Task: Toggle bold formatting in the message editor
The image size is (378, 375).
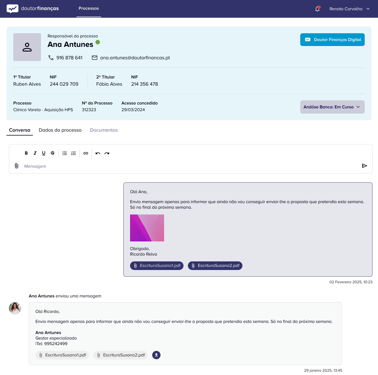Action: (x=26, y=153)
